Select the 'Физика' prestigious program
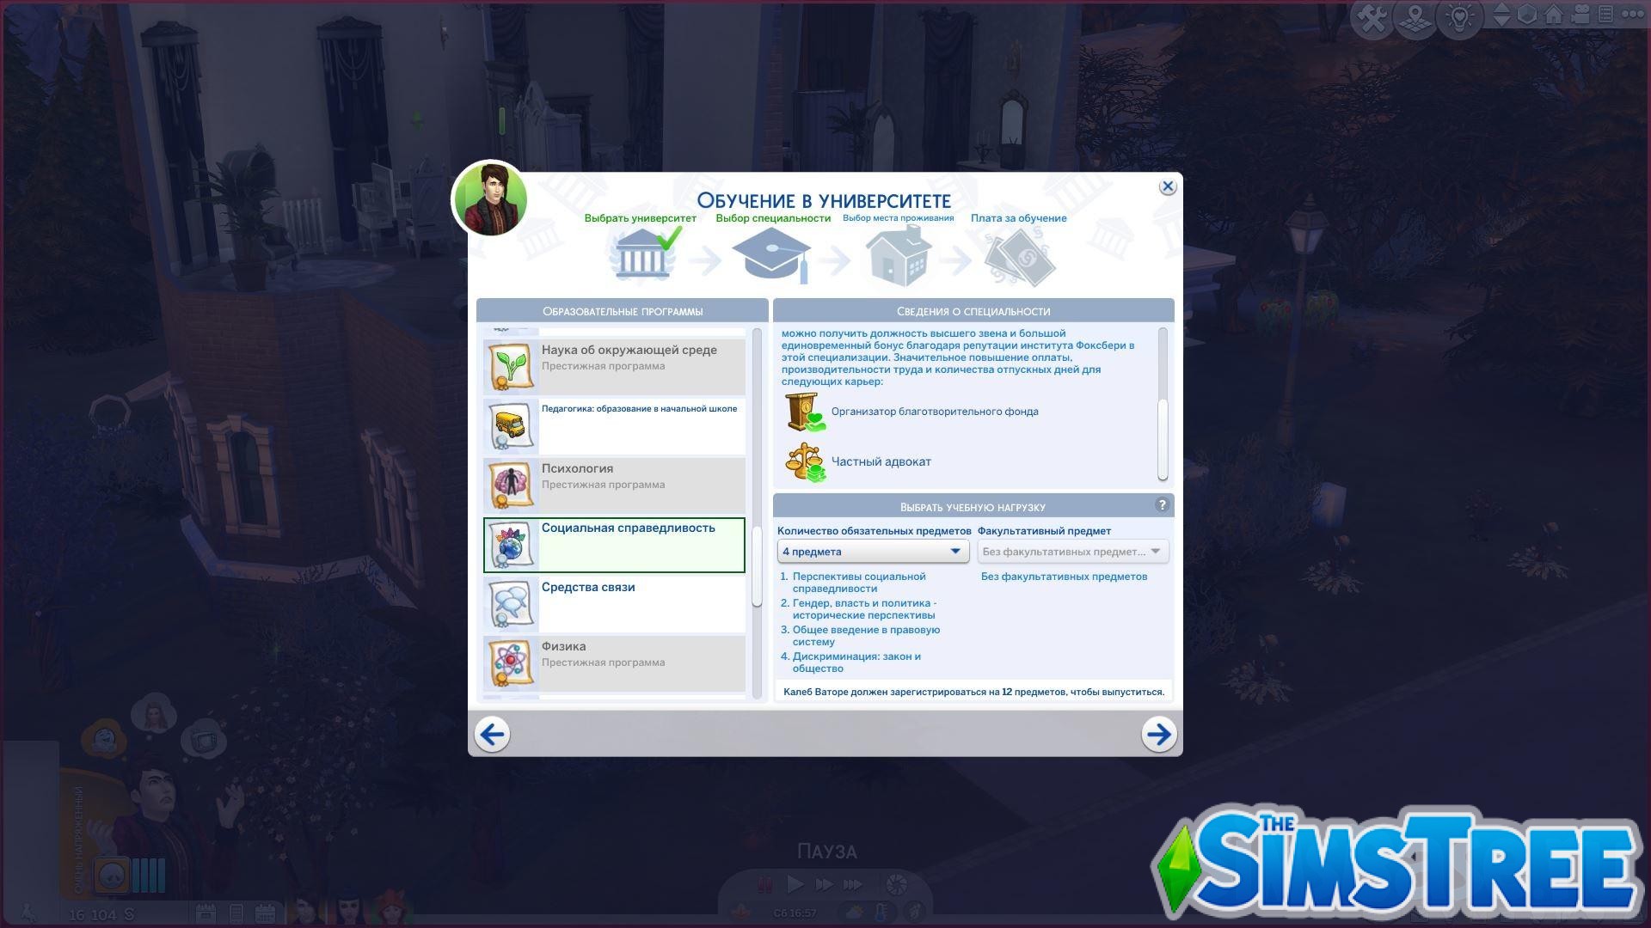The width and height of the screenshot is (1651, 928). 614,663
